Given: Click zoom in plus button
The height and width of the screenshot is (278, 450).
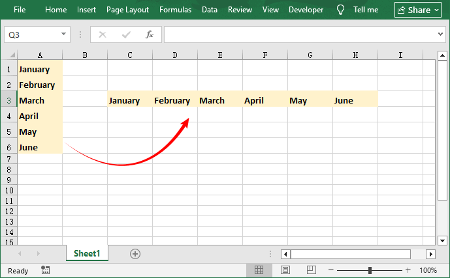Looking at the screenshot, I should point(408,270).
